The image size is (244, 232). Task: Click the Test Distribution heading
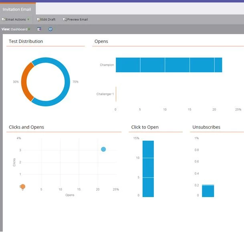[26, 41]
